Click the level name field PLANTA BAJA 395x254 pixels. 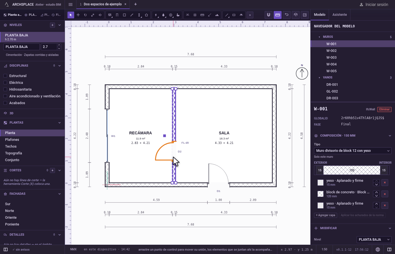point(22,47)
